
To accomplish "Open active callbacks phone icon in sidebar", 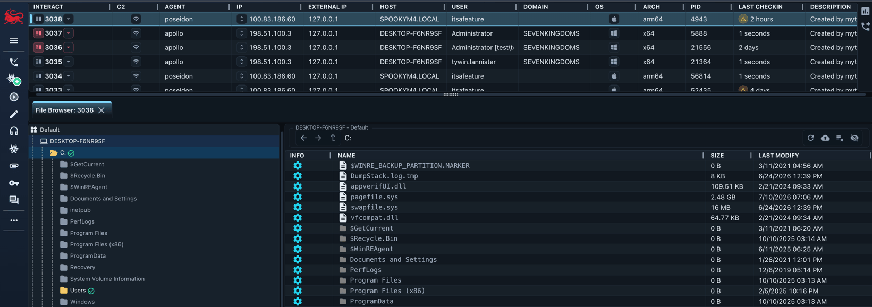I will (14, 62).
